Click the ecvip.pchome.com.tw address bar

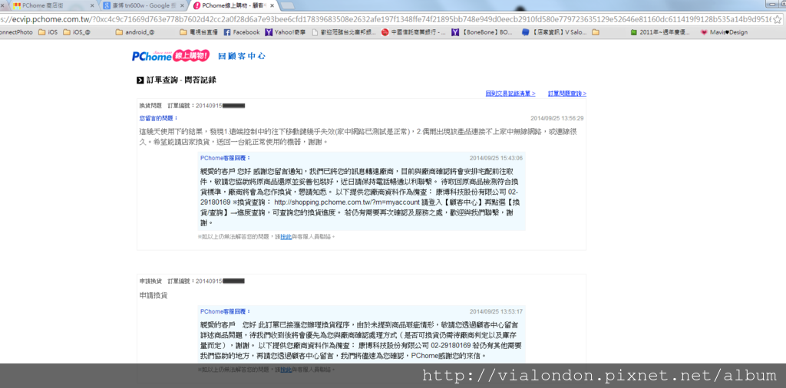pyautogui.click(x=386, y=19)
